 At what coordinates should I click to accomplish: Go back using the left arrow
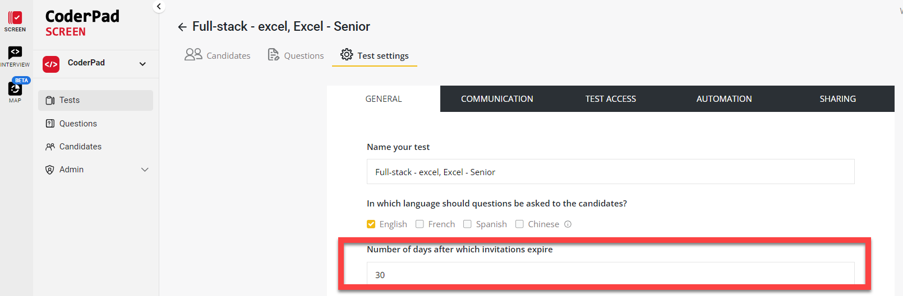[x=182, y=27]
